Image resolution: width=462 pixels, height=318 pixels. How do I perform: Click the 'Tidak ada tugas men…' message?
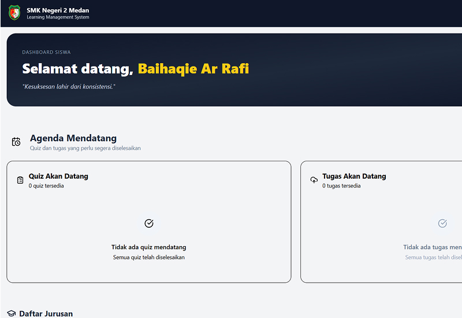(x=433, y=247)
